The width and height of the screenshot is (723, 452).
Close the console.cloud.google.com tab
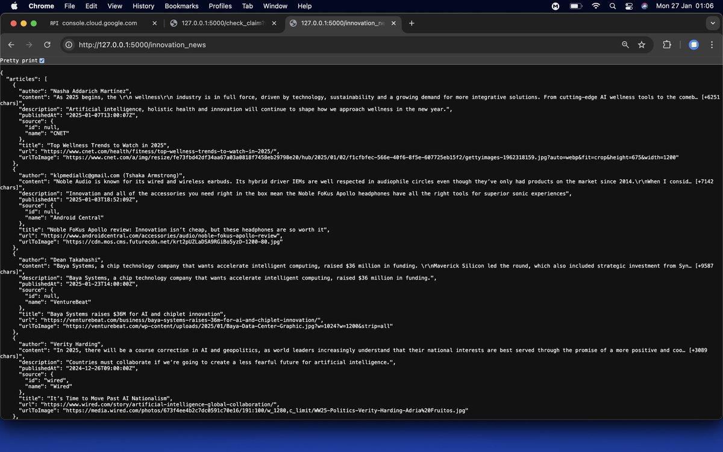tap(155, 23)
